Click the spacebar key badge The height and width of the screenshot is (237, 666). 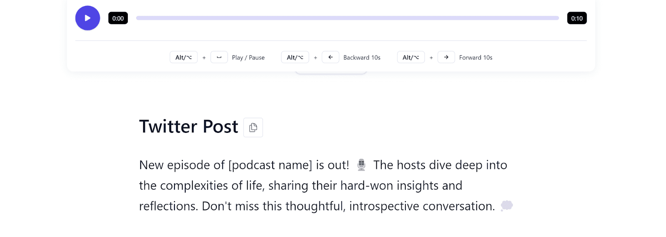point(219,57)
